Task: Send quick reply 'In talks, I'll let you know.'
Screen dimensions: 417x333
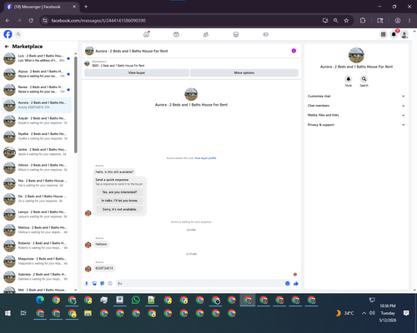Action: tap(119, 201)
